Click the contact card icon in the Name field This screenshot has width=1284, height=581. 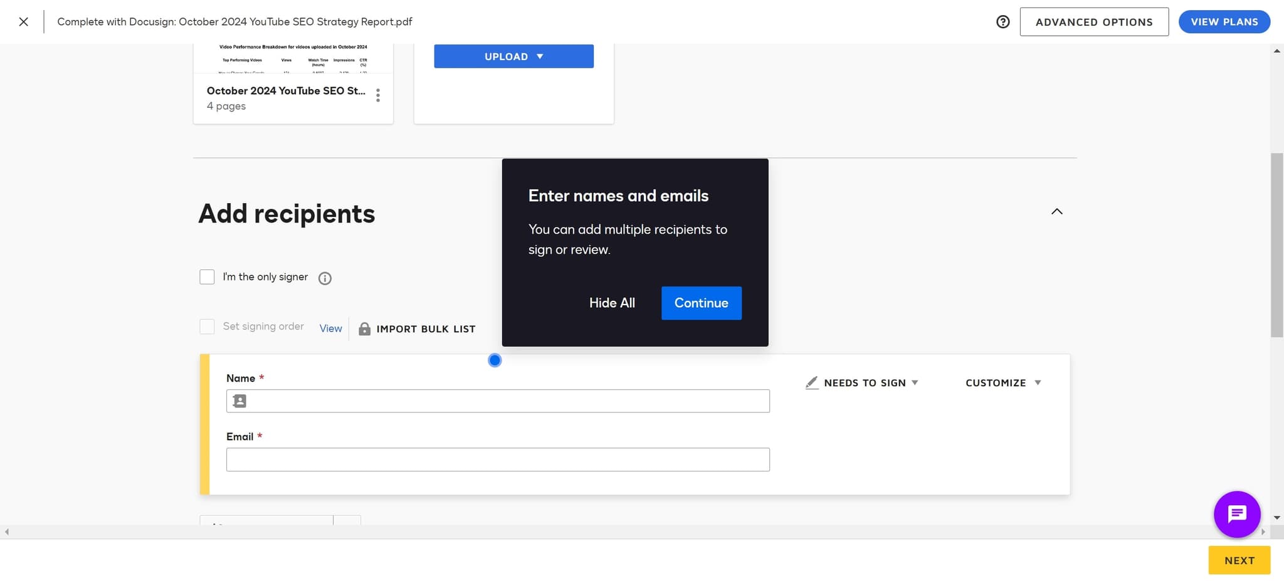click(239, 400)
